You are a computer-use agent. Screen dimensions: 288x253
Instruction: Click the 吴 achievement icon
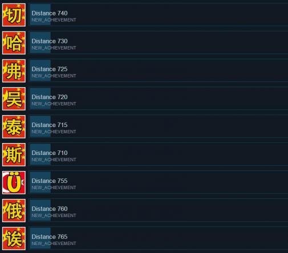(x=14, y=99)
